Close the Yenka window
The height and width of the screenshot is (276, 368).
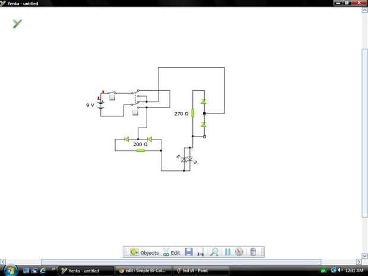pyautogui.click(x=360, y=3)
